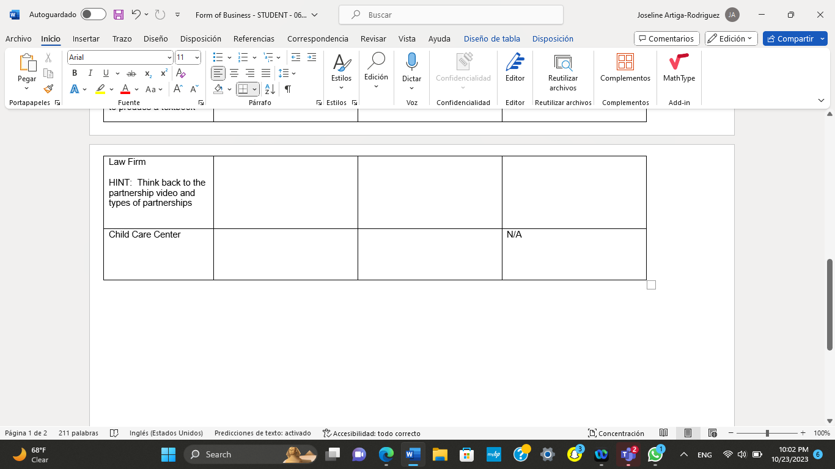Open change case Aa dropdown
This screenshot has width=835, height=469.
pos(154,89)
